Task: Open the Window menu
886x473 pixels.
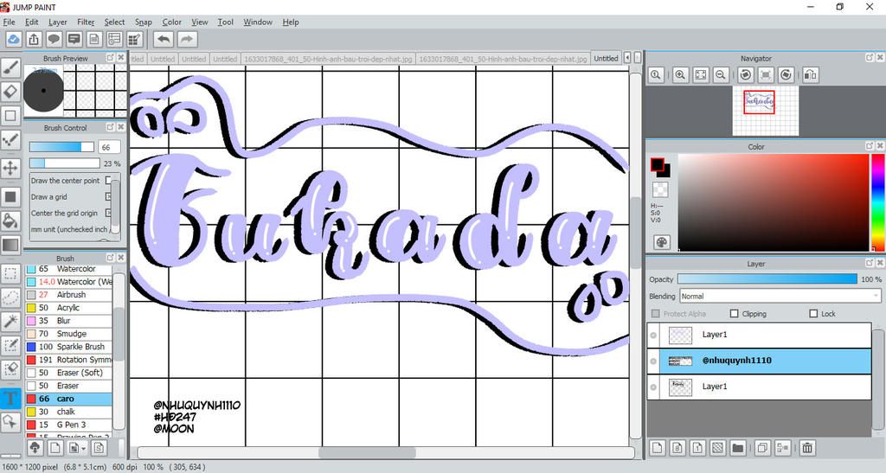Action: point(258,22)
